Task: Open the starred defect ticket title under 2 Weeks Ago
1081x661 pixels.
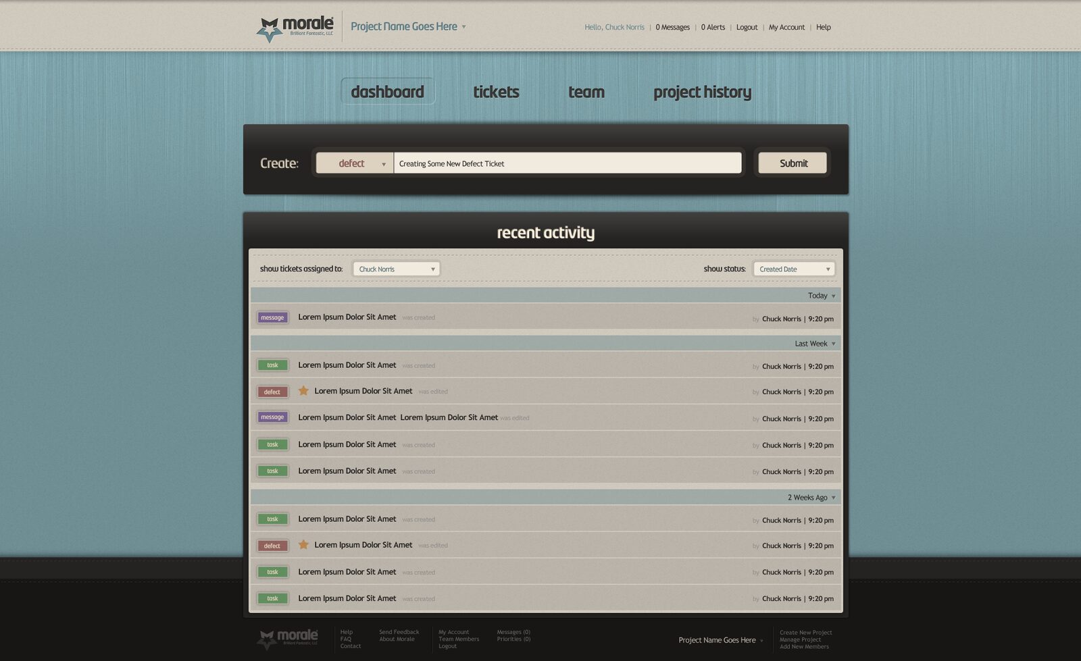Action: click(x=363, y=545)
